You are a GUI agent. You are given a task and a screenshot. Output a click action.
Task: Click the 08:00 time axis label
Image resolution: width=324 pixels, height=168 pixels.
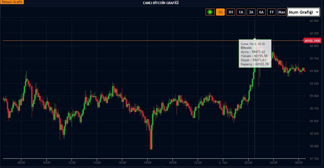coord(21,163)
